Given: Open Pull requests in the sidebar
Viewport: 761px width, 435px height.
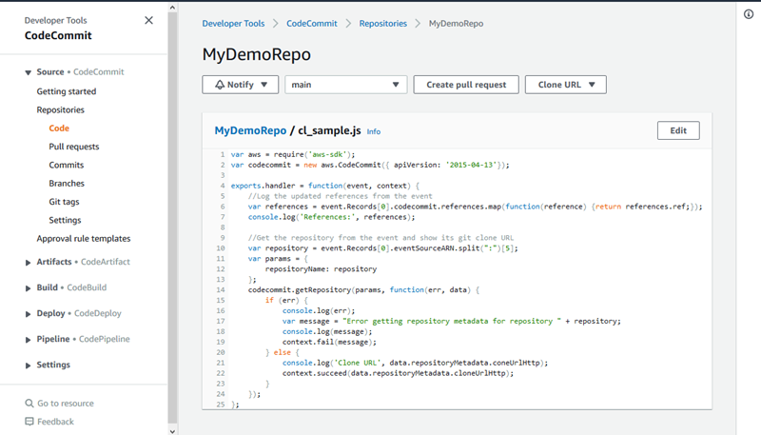Looking at the screenshot, I should pyautogui.click(x=74, y=147).
